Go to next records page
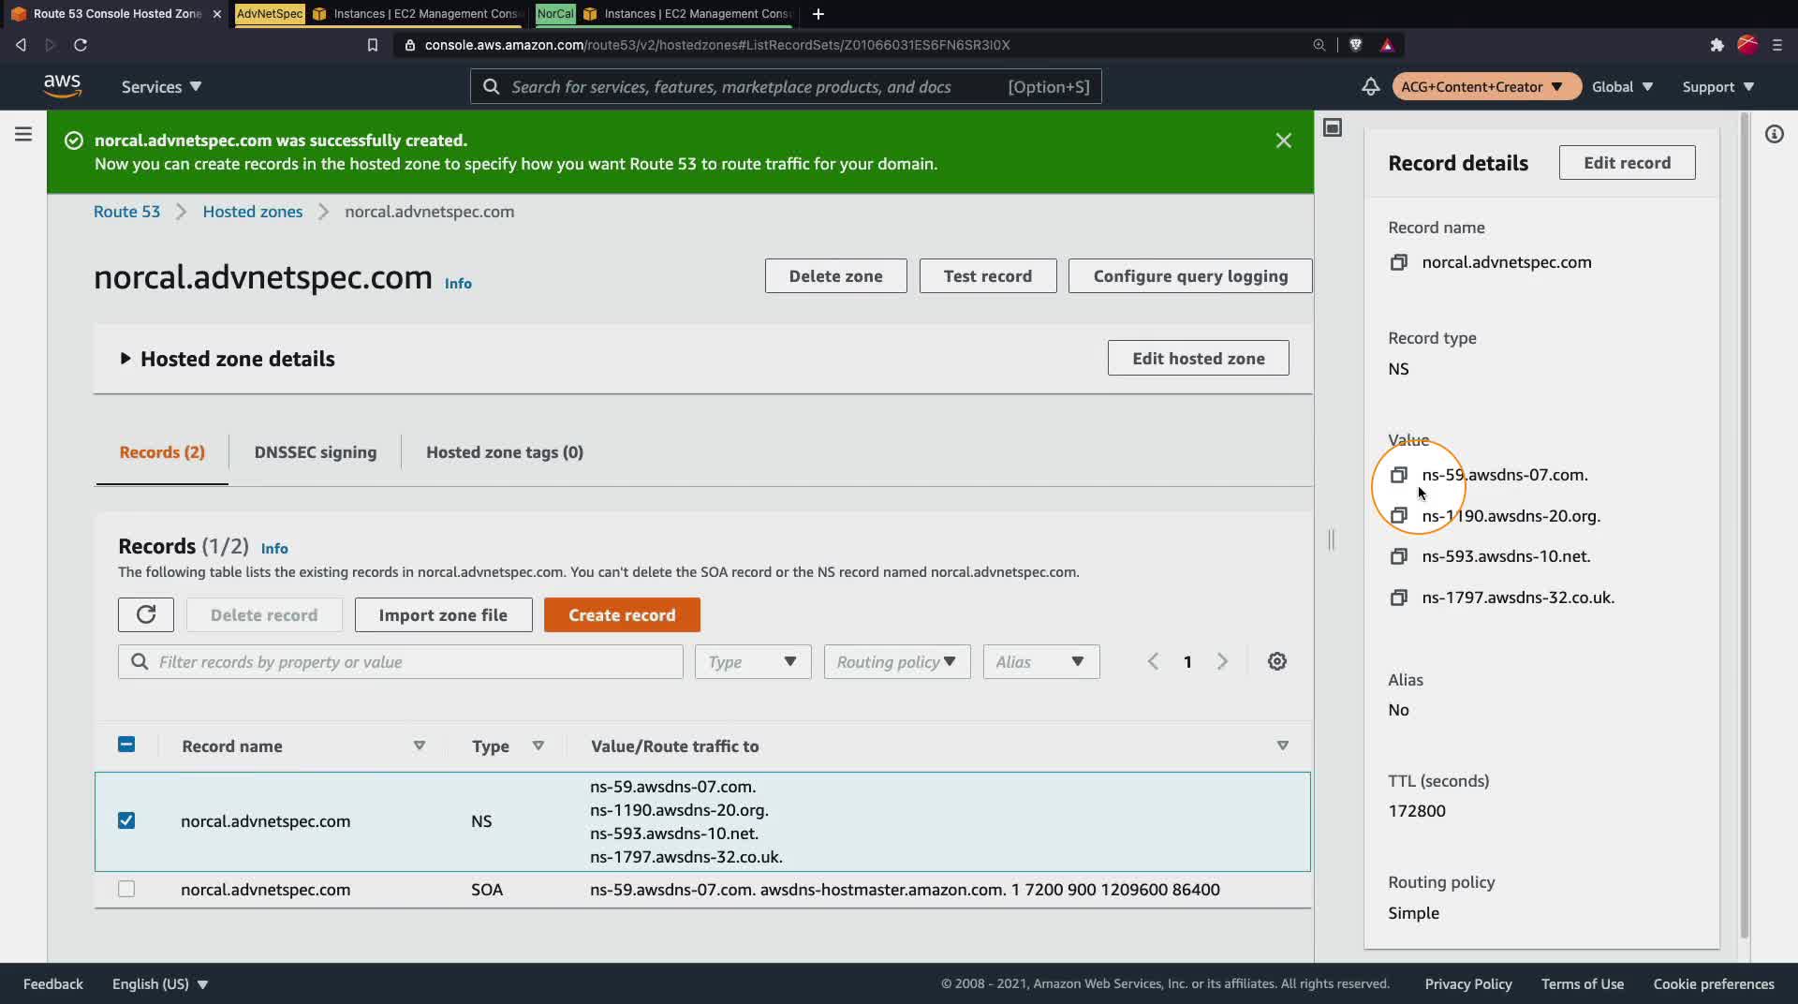Viewport: 1798px width, 1004px height. pyautogui.click(x=1222, y=661)
